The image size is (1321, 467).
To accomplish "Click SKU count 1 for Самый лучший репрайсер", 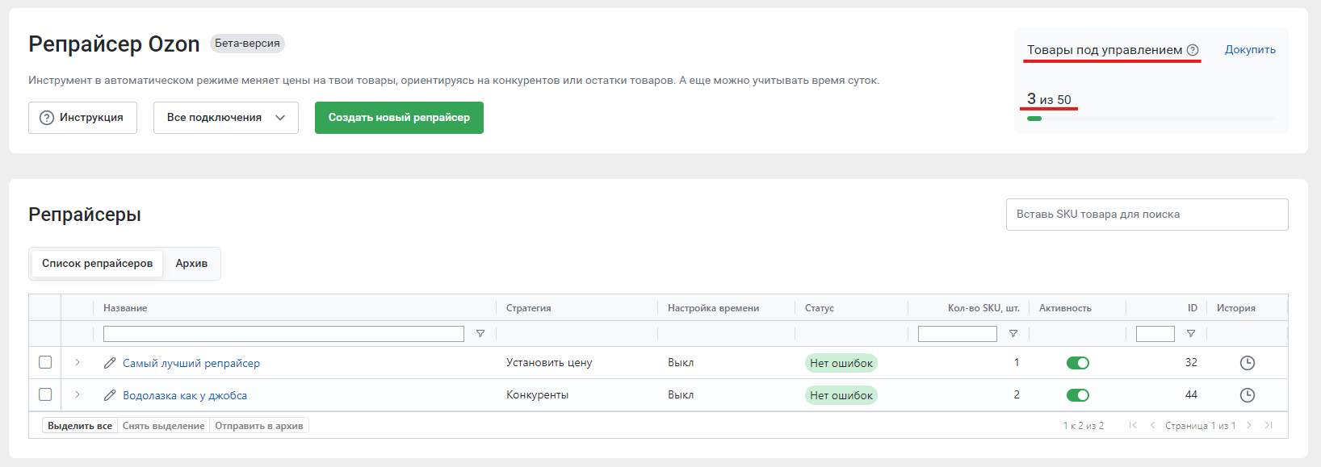I will pos(1017,362).
